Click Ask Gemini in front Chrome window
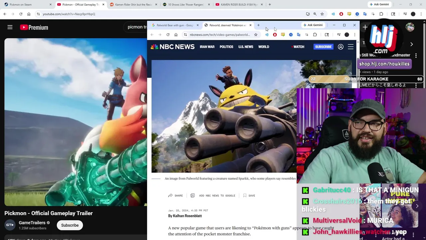426x240 pixels. click(313, 25)
